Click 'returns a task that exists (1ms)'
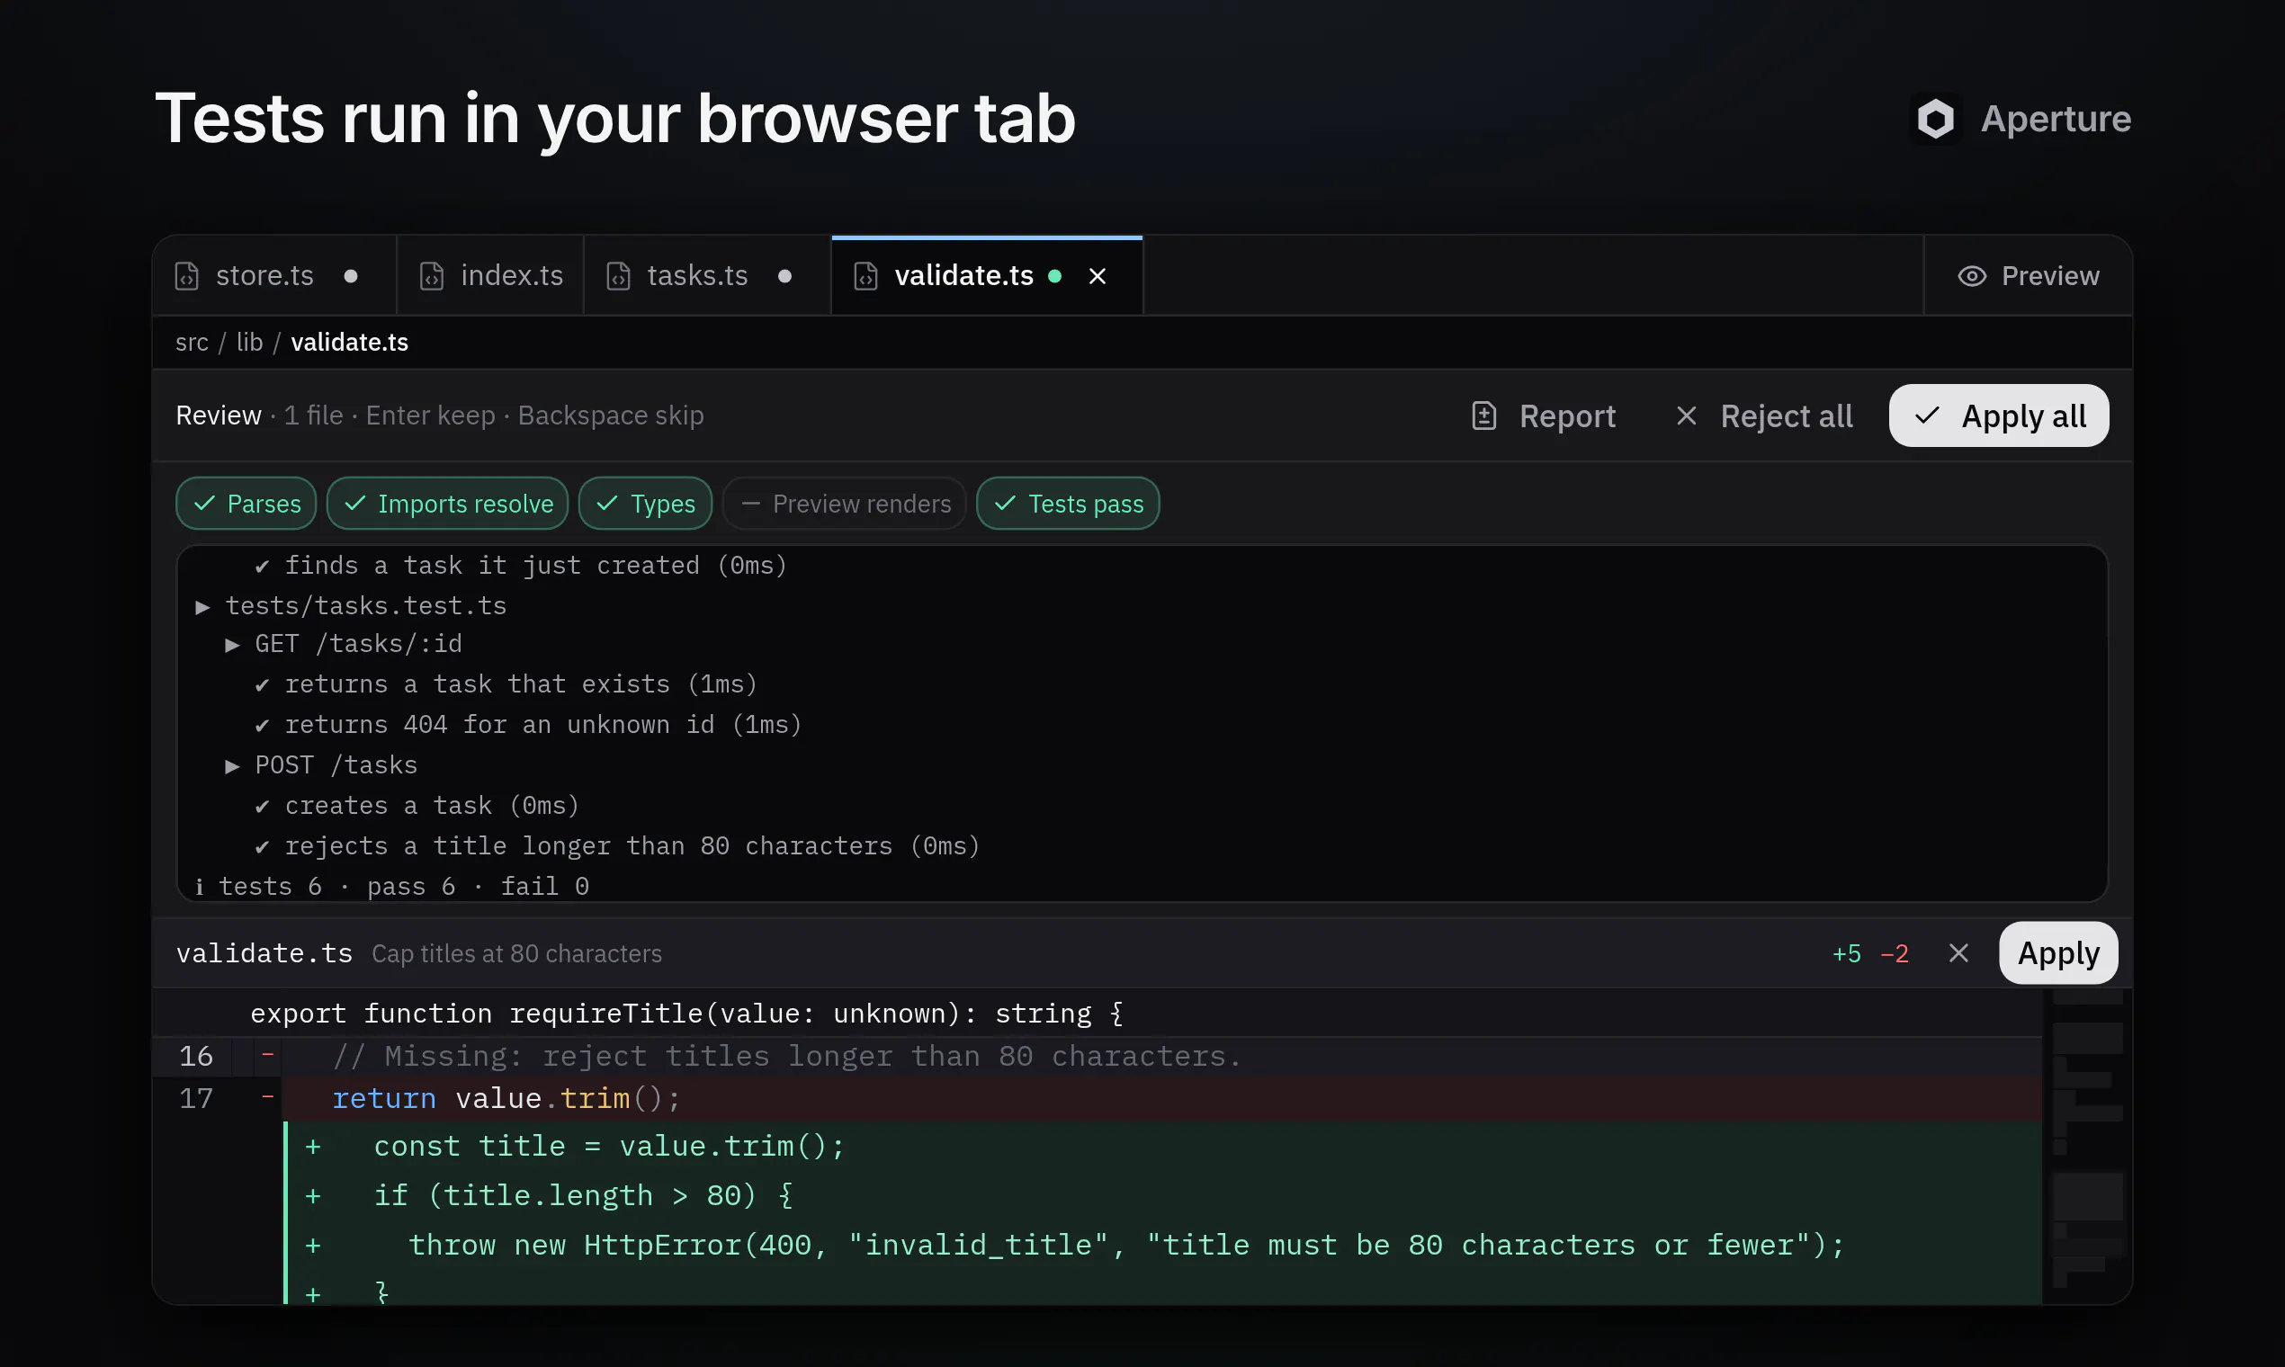2285x1367 pixels. pos(521,684)
